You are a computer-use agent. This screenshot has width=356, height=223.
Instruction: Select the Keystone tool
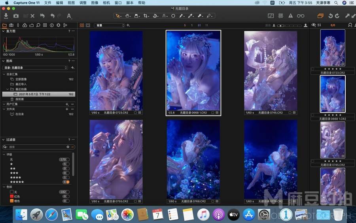(x=165, y=16)
